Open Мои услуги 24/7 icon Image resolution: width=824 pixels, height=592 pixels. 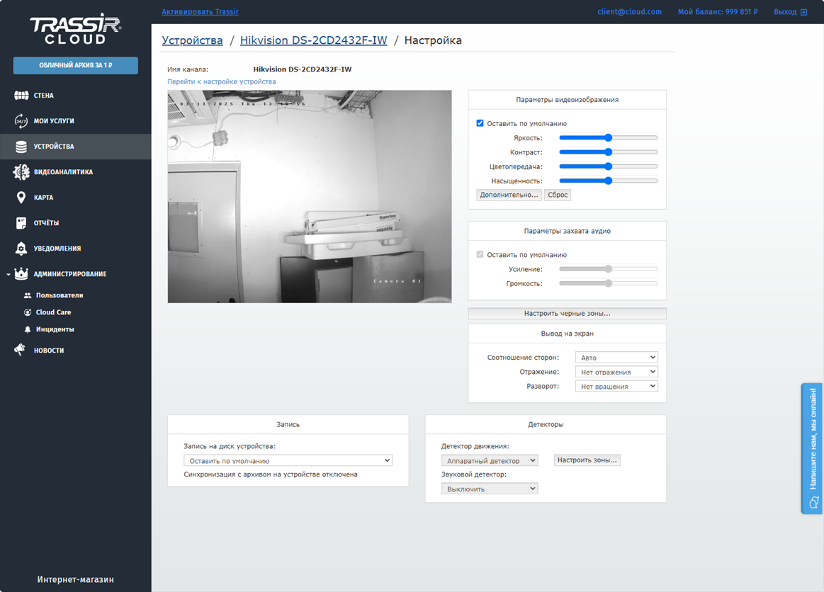point(21,121)
